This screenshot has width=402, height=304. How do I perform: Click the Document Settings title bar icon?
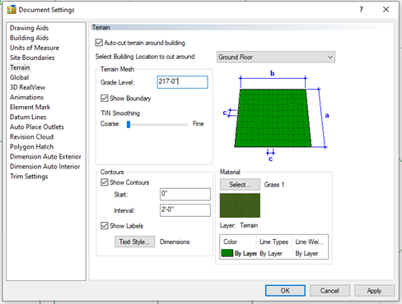click(x=12, y=10)
